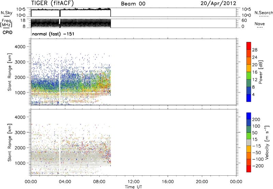Click the 'Nave' legend label

point(260,24)
